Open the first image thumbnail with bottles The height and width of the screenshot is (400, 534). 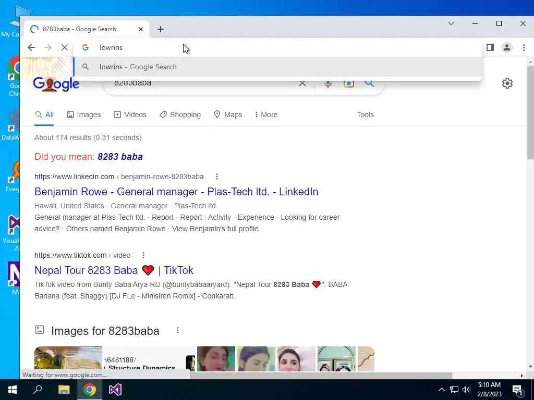coord(68,358)
